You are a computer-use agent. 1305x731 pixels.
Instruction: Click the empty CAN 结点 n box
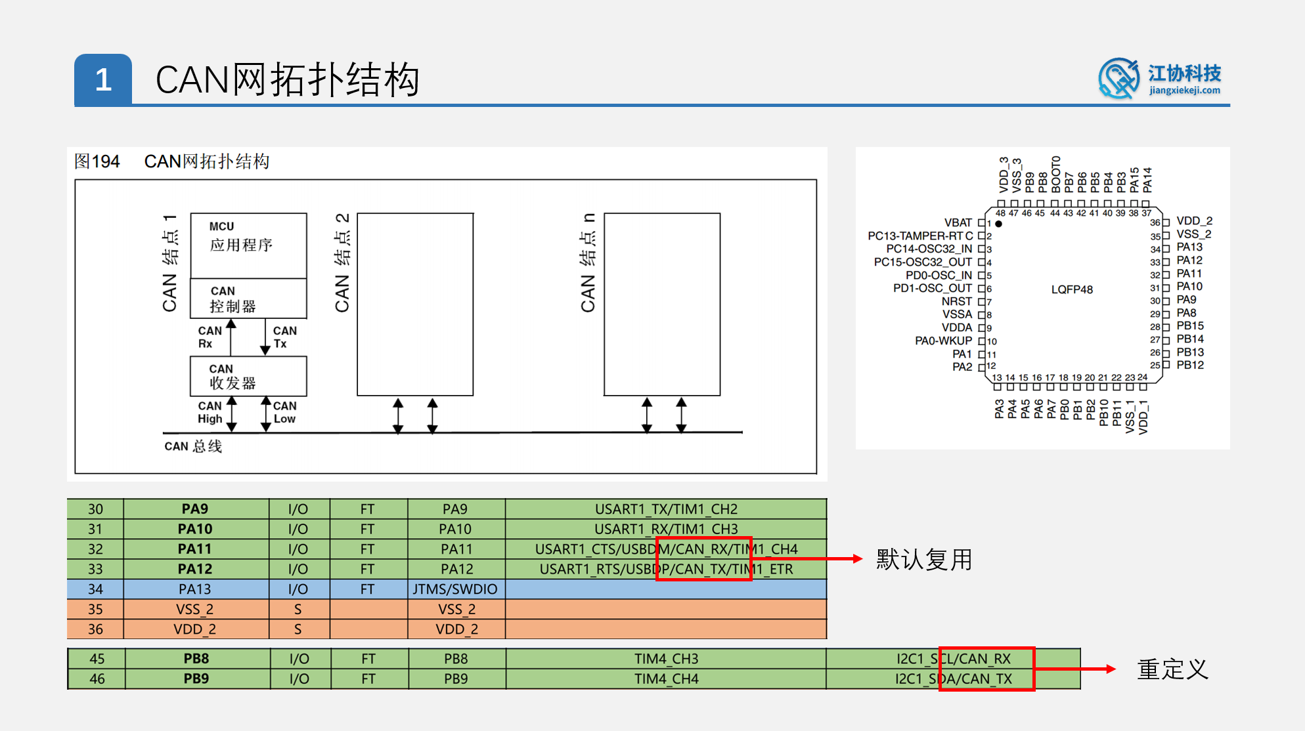tap(662, 304)
